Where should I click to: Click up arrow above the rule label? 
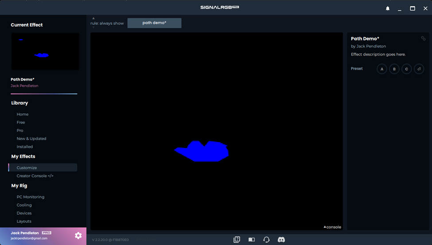[93, 19]
